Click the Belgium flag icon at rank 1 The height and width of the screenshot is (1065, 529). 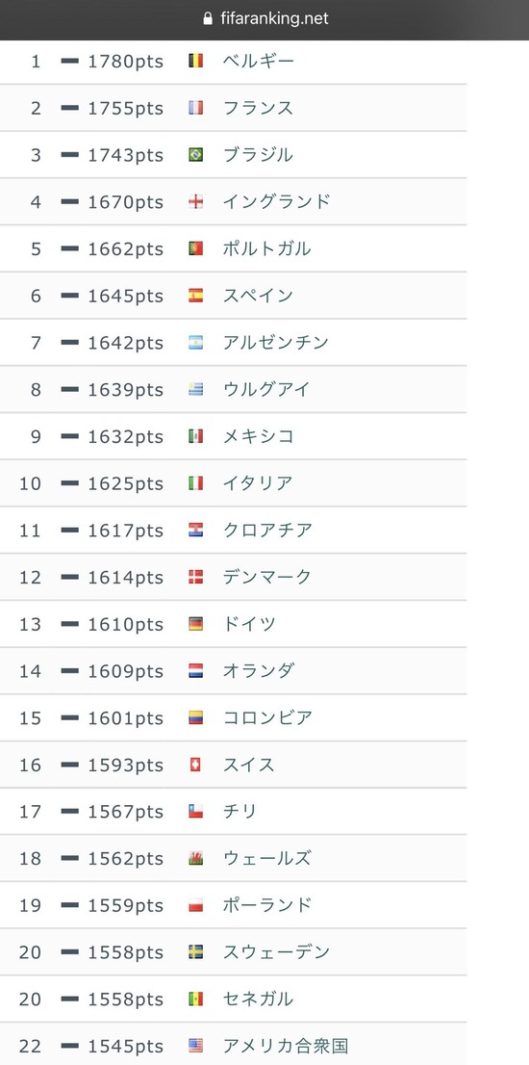coord(196,61)
